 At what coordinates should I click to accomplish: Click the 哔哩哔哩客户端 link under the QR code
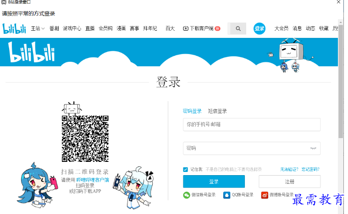tap(93, 180)
